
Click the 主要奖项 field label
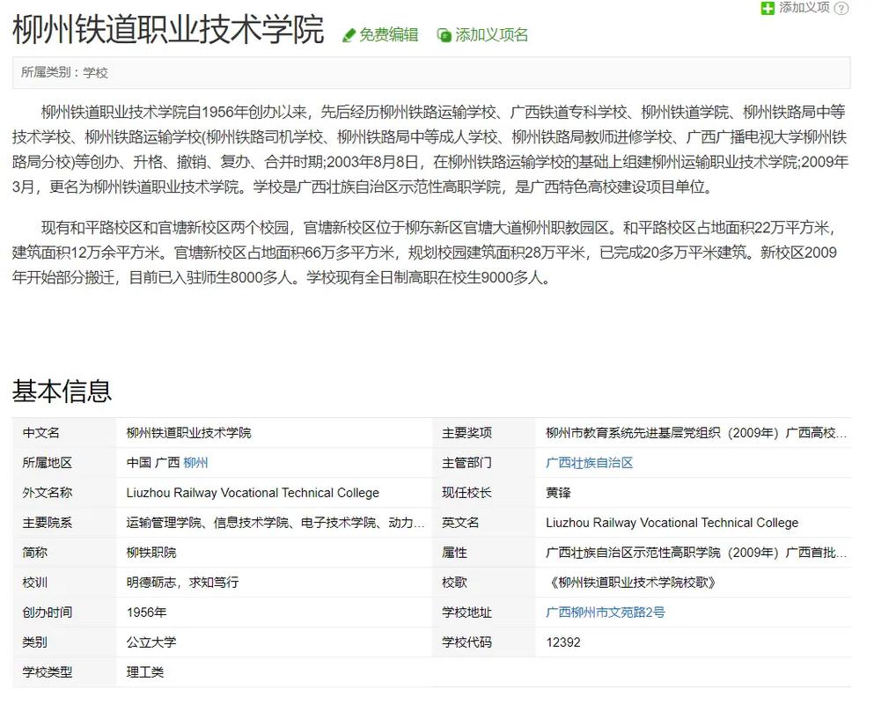point(466,433)
